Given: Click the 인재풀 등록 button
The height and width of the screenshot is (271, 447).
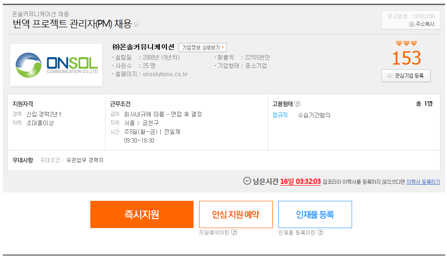Looking at the screenshot, I should tap(315, 215).
